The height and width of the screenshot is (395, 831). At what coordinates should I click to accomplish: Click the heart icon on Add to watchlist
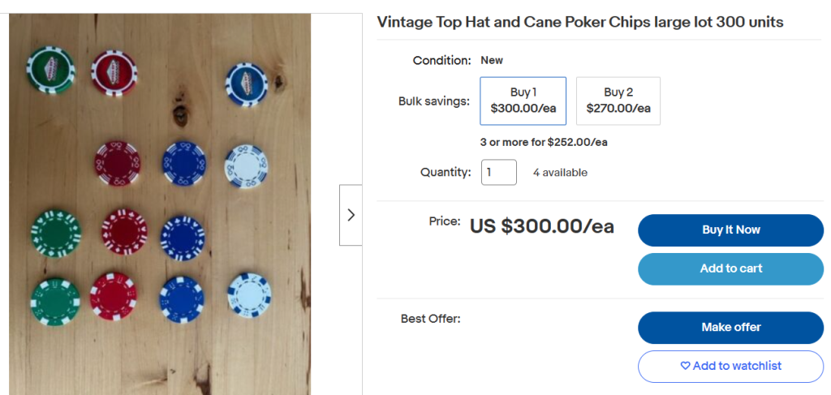tap(685, 366)
